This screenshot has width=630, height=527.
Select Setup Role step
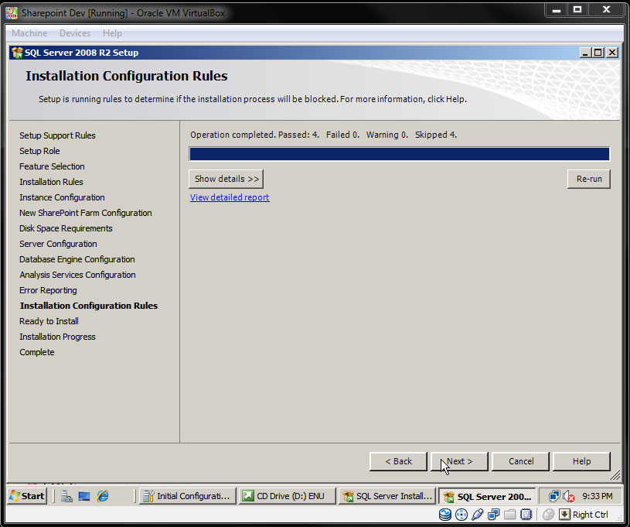pos(39,151)
